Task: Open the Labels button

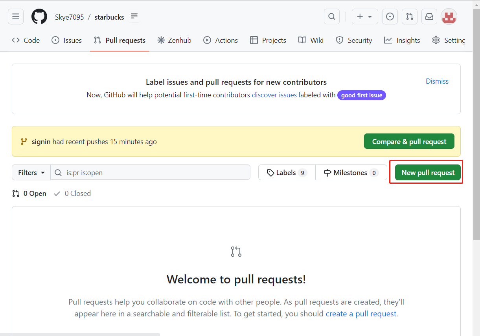Action: coord(287,172)
